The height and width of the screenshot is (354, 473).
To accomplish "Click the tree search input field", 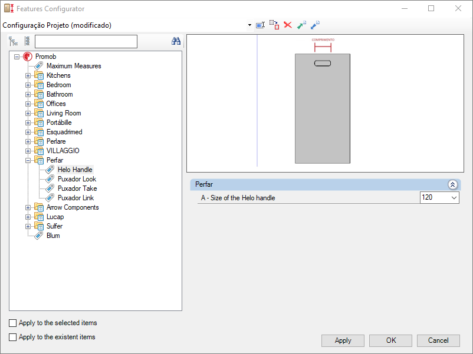I will (86, 42).
